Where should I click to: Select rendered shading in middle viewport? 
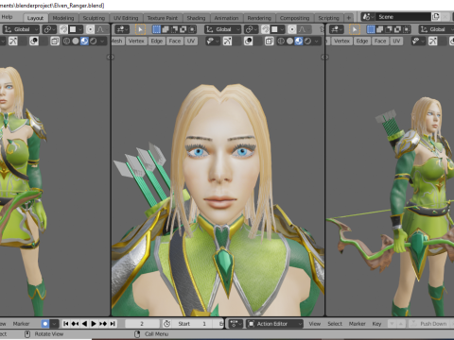(x=307, y=41)
